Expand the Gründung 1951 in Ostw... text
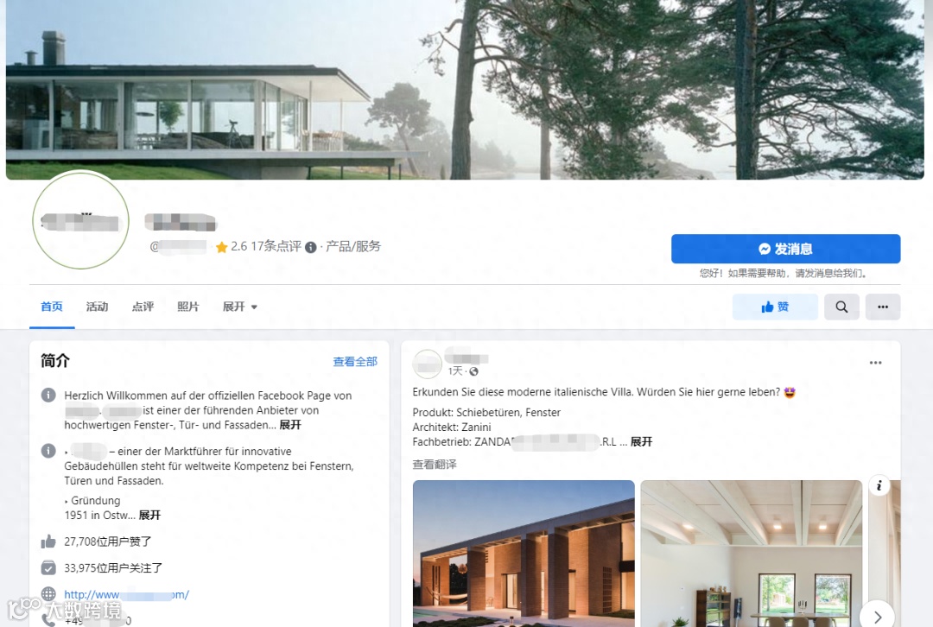 150,516
